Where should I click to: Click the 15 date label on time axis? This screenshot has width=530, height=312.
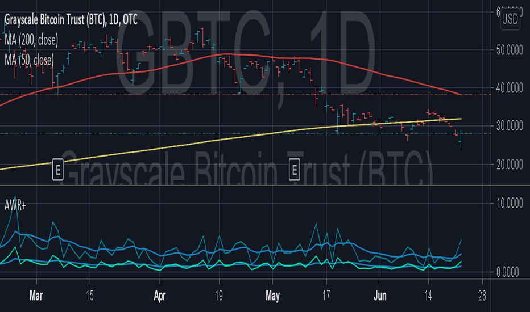[90, 296]
